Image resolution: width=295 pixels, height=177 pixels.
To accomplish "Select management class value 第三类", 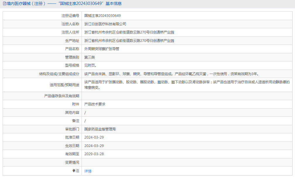I will pos(89,57).
